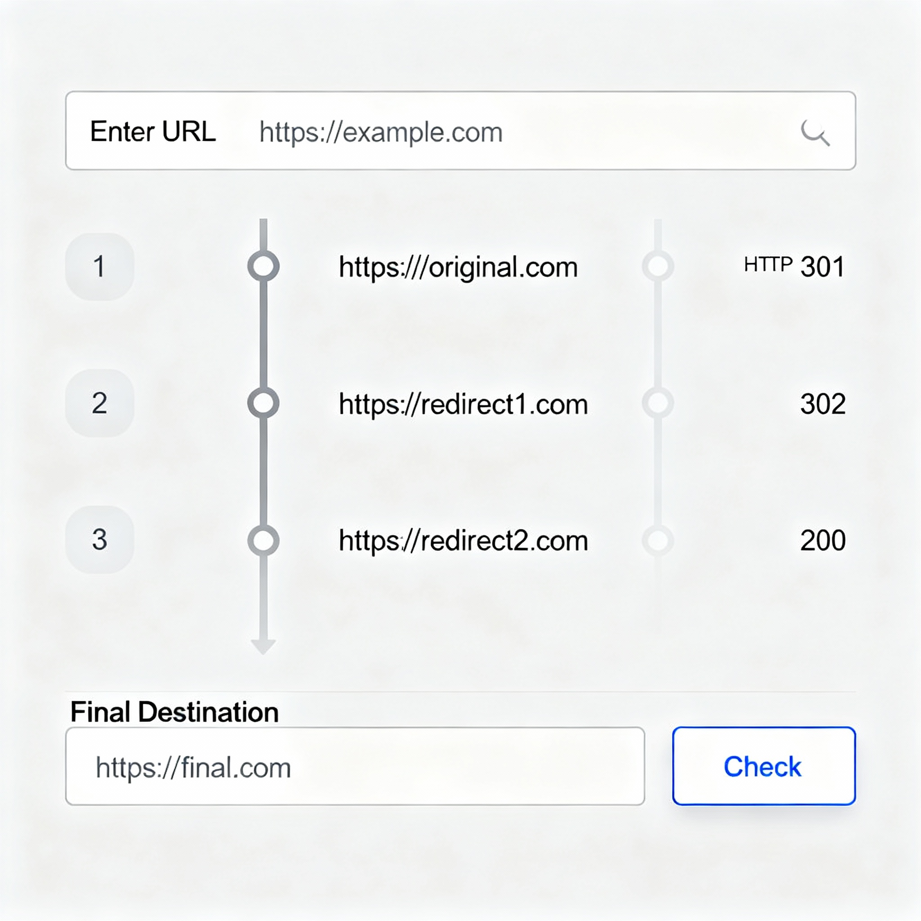The image size is (921, 921).
Task: Click the Check button
Action: [764, 766]
